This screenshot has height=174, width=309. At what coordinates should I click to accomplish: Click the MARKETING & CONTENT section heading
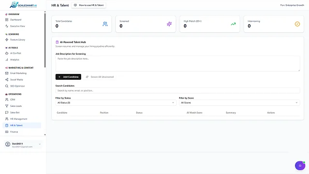click(x=21, y=68)
